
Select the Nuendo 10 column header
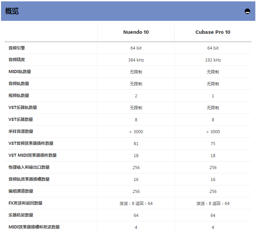pyautogui.click(x=136, y=32)
